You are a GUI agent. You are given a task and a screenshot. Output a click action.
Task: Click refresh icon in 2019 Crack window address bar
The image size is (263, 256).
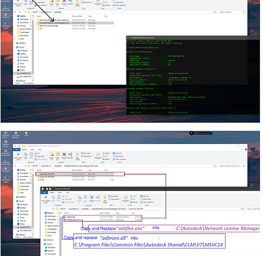pyautogui.click(x=216, y=166)
